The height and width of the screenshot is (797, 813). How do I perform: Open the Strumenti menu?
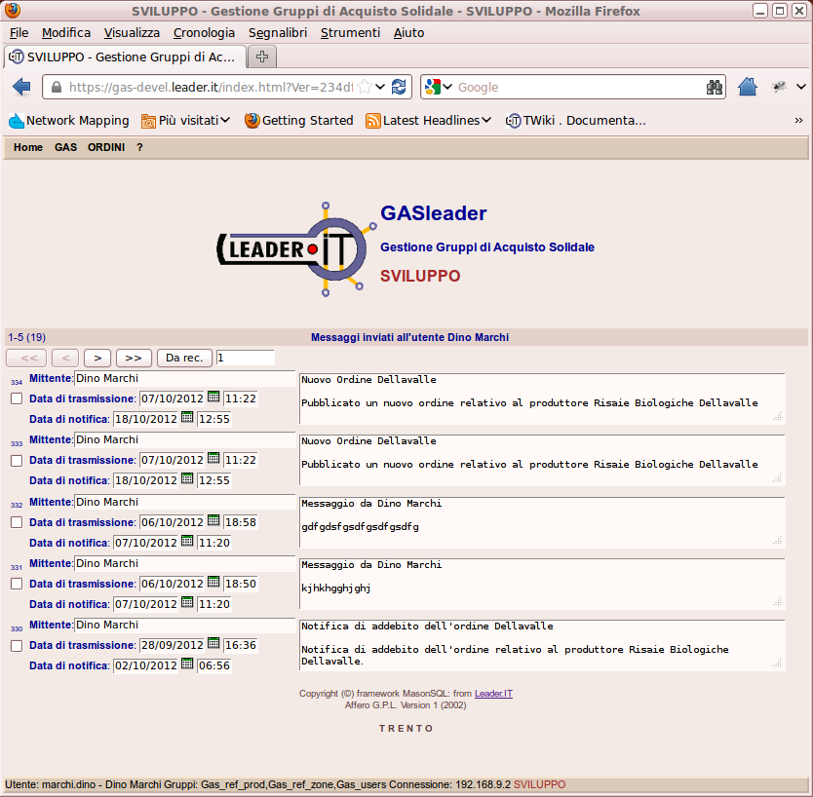pos(351,33)
